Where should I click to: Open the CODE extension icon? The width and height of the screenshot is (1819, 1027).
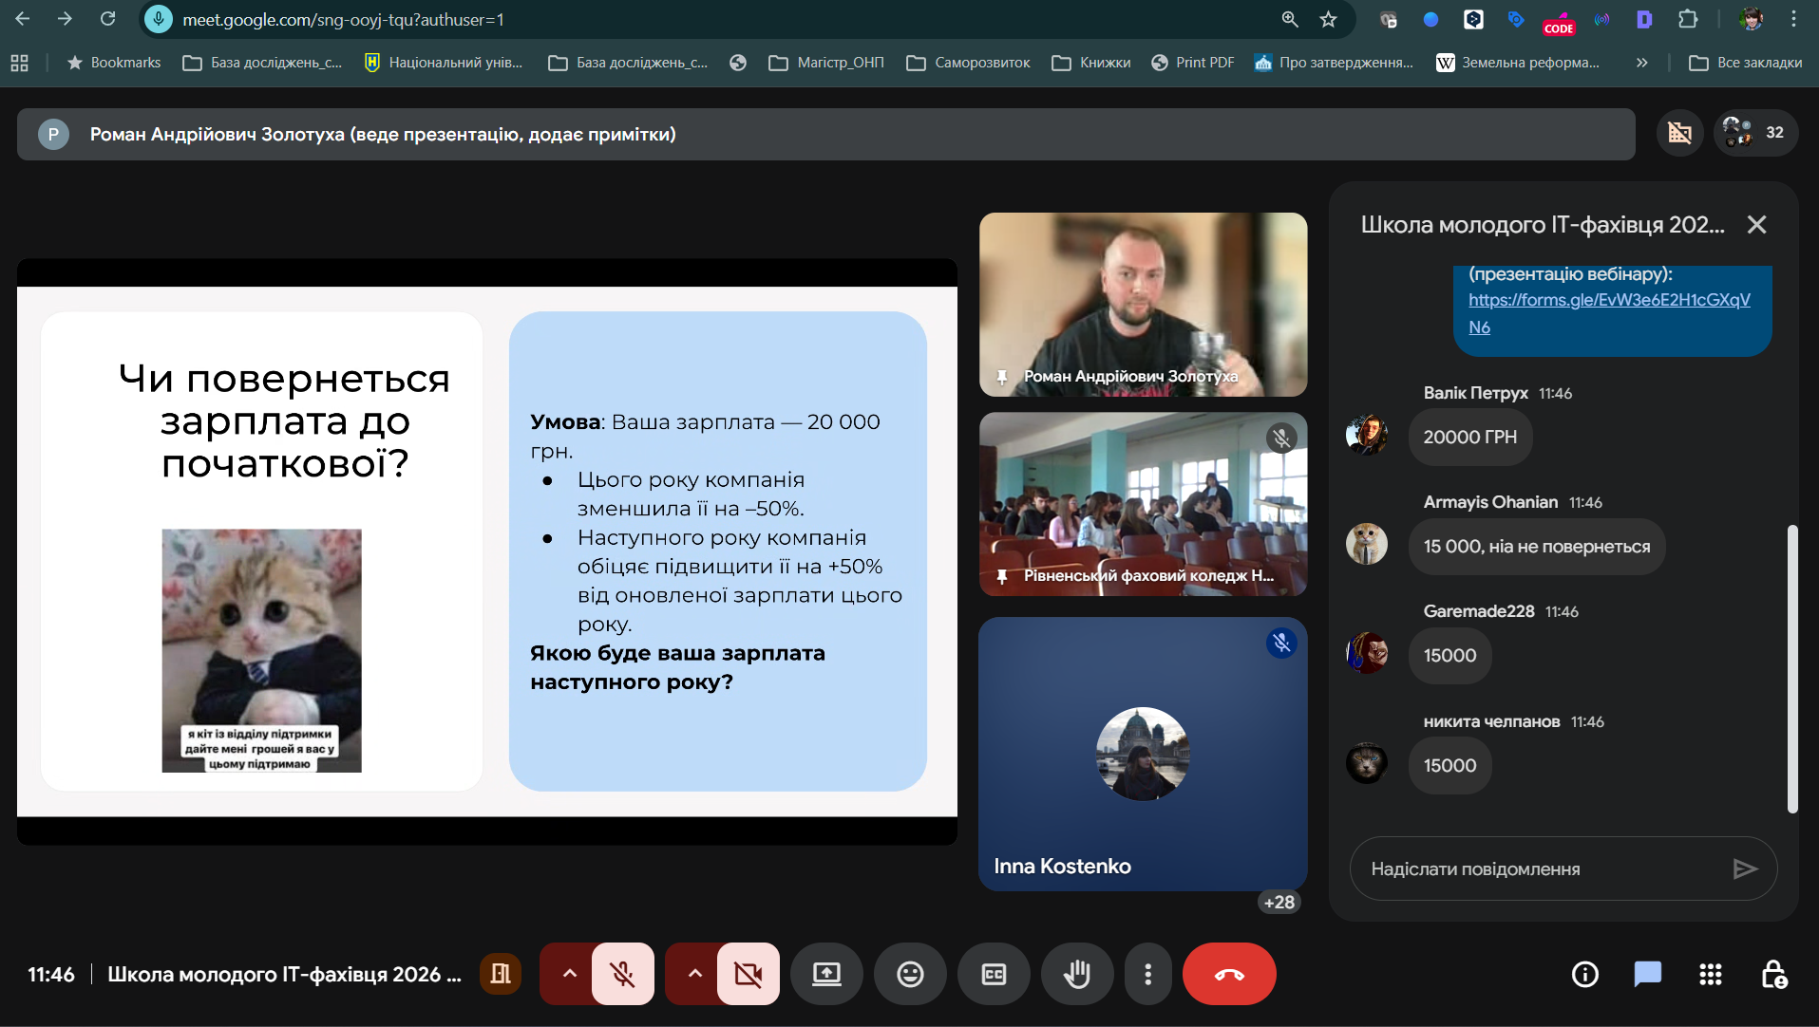[x=1559, y=22]
